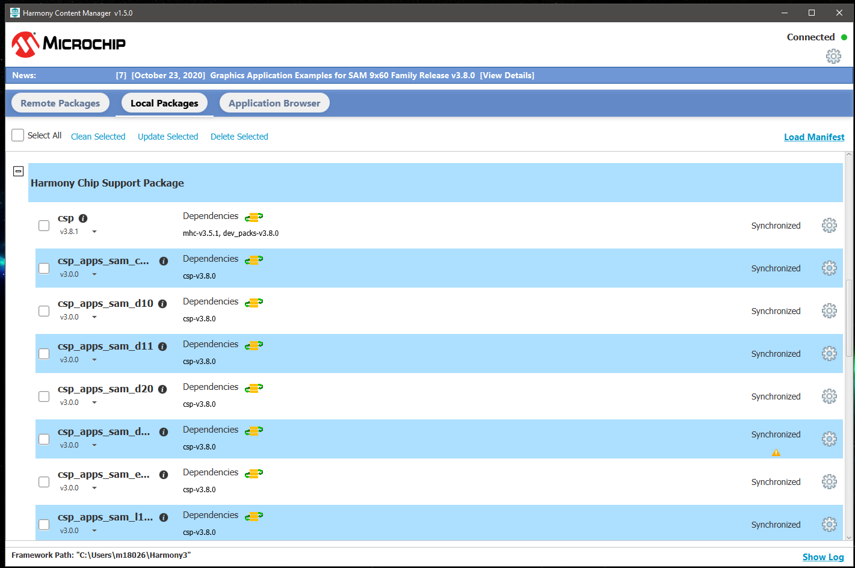Click Delete Selected link
Image resolution: width=855 pixels, height=568 pixels.
[239, 137]
